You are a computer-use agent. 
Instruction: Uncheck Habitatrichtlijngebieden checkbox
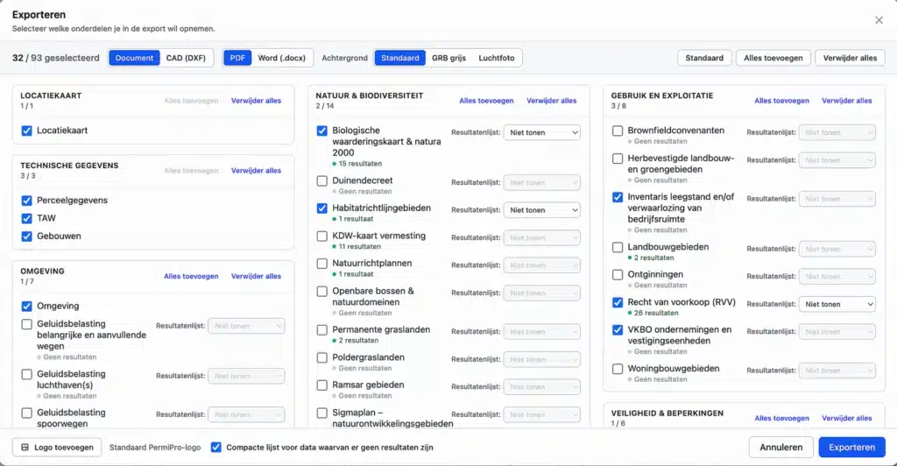pyautogui.click(x=322, y=208)
